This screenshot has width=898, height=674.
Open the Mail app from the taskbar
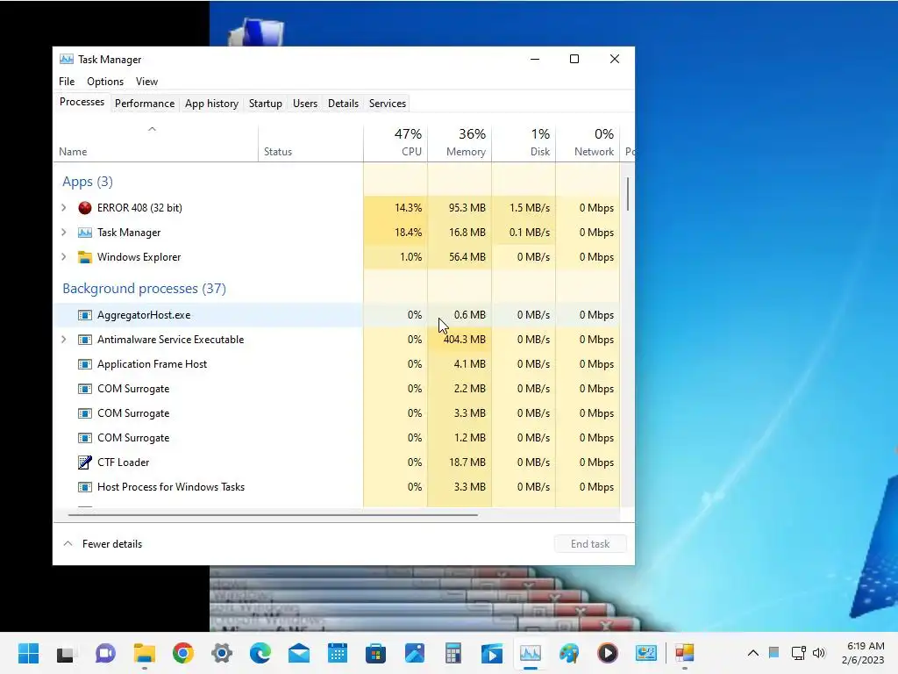pyautogui.click(x=299, y=653)
